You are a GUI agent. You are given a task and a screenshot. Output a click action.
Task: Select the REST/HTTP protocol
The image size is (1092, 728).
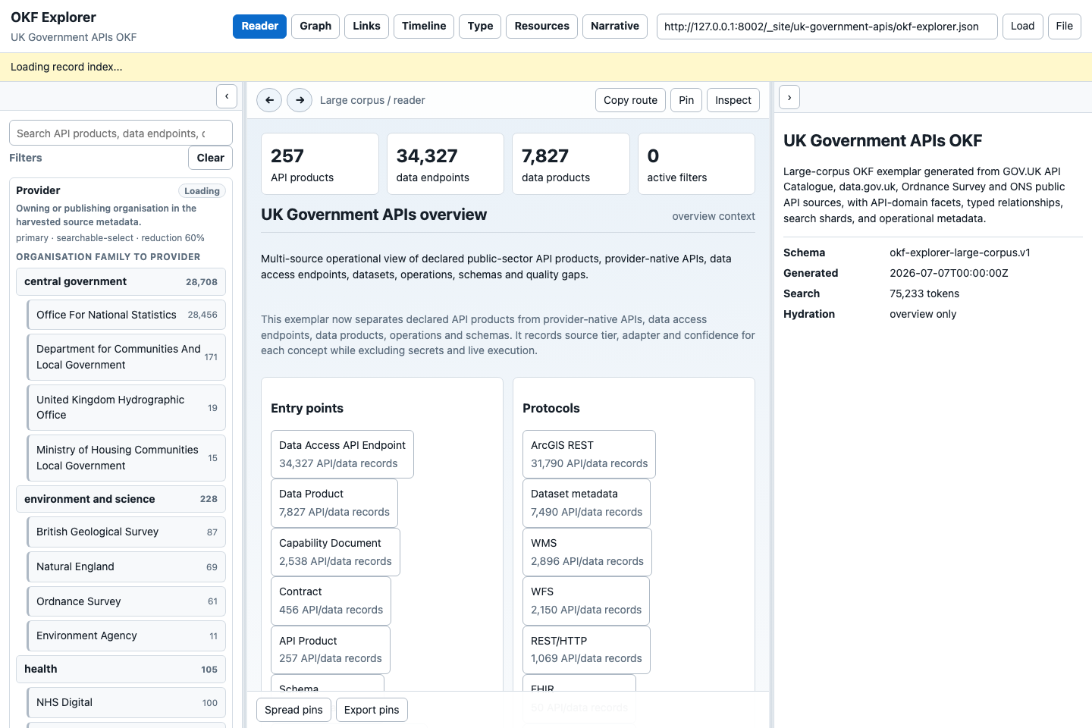tap(586, 650)
